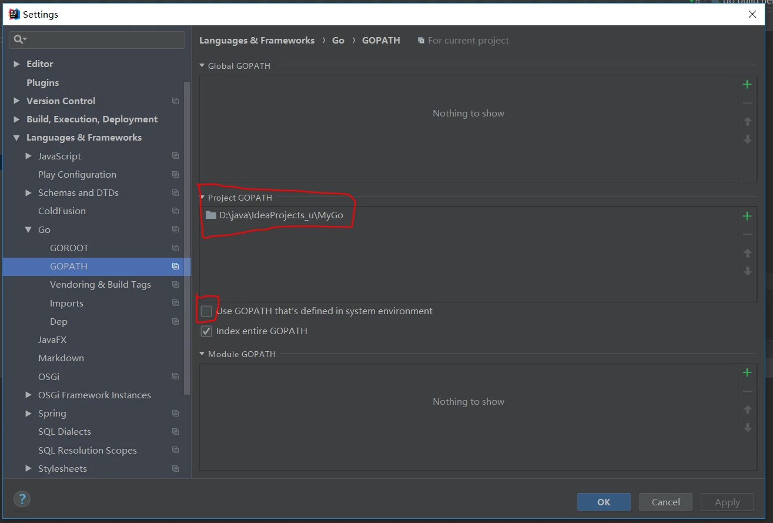Move up arrow in Module GOPATH
Image resolution: width=773 pixels, height=523 pixels.
[747, 409]
